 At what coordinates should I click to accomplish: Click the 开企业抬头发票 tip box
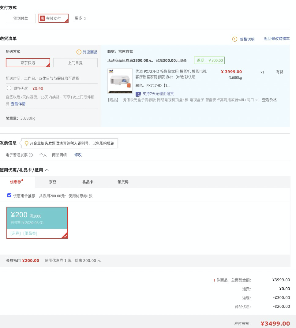tap(69, 143)
